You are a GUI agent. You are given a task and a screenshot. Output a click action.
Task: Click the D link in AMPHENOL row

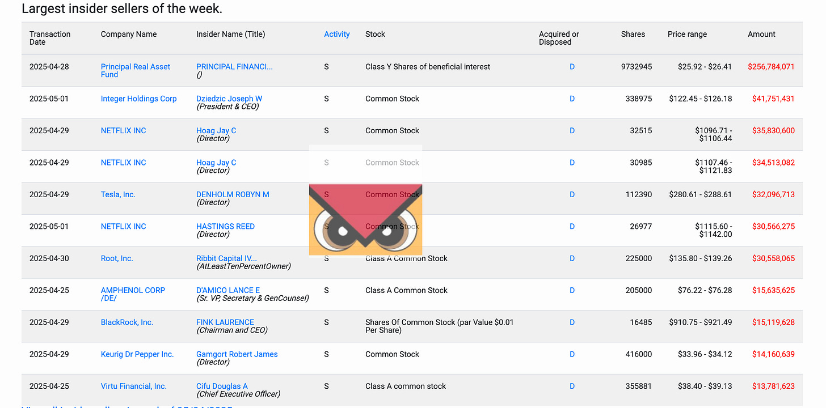pos(572,290)
